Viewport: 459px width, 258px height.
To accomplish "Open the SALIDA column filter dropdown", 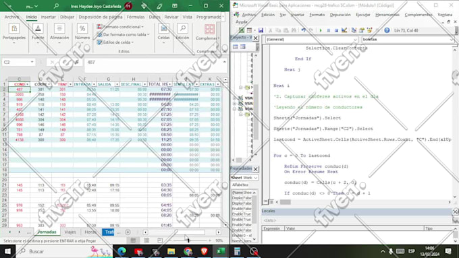I will 117,84.
